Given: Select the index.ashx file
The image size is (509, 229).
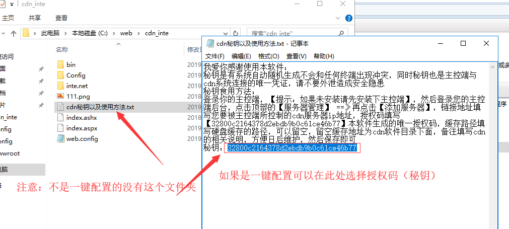Looking at the screenshot, I should 81,117.
